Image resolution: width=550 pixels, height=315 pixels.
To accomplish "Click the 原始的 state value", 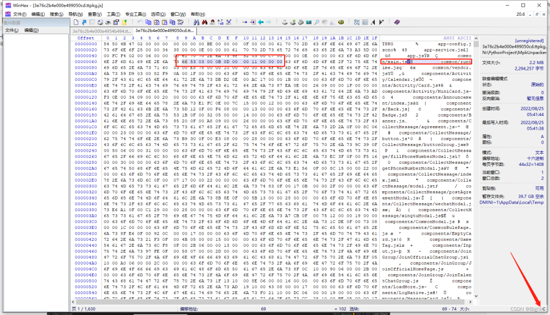I will [x=537, y=84].
